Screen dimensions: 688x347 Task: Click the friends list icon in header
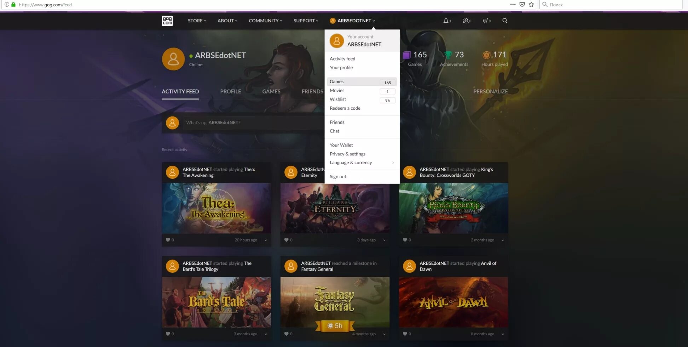(x=466, y=21)
